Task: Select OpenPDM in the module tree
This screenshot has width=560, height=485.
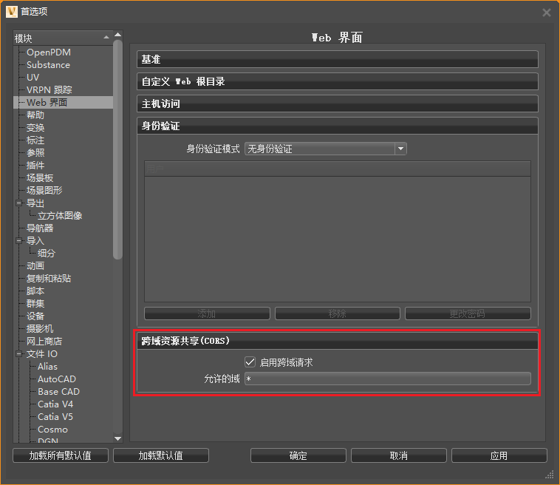Action: 49,52
